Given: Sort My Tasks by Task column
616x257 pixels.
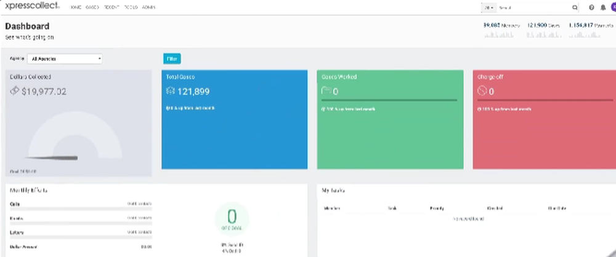Looking at the screenshot, I should point(392,208).
